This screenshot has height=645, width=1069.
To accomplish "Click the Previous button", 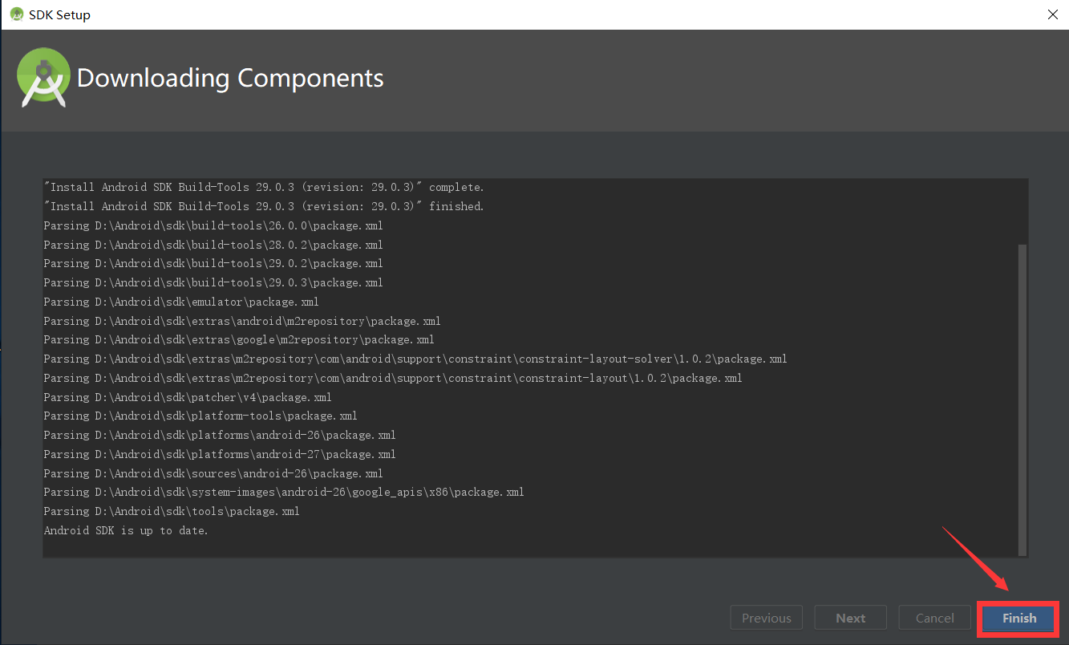I will (x=766, y=618).
